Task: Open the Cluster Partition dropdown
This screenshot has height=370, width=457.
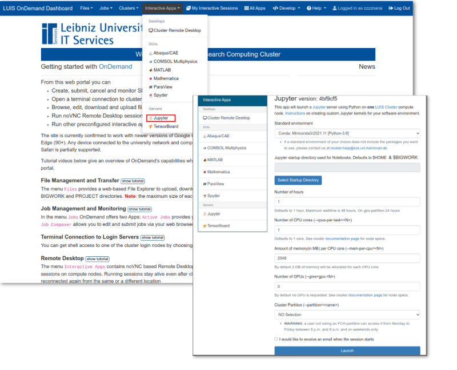Action: pyautogui.click(x=347, y=315)
